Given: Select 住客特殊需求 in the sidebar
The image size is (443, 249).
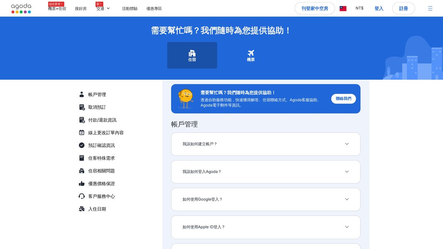Looking at the screenshot, I should tap(102, 158).
